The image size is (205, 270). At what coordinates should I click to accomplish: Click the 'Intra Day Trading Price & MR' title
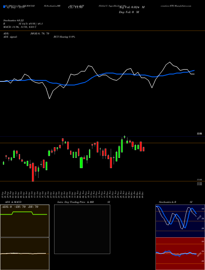click(75, 202)
